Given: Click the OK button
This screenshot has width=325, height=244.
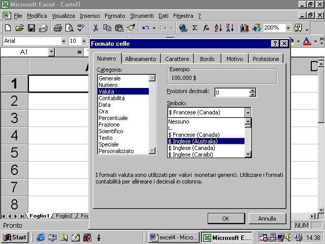Looking at the screenshot, I should pos(226,219).
